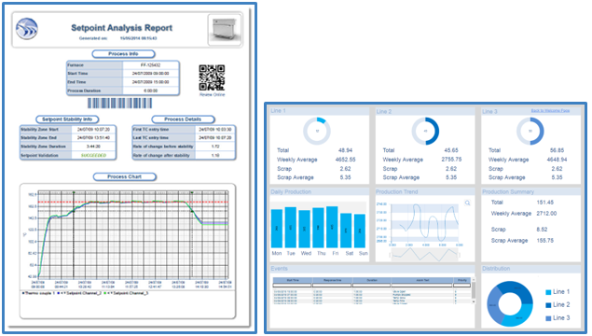Sort Events table by Start Time column
Viewport: 592px width, 336px height.
293,280
